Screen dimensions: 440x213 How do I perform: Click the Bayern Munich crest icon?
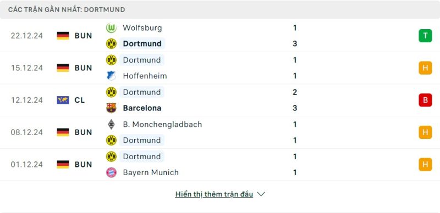[x=111, y=172]
